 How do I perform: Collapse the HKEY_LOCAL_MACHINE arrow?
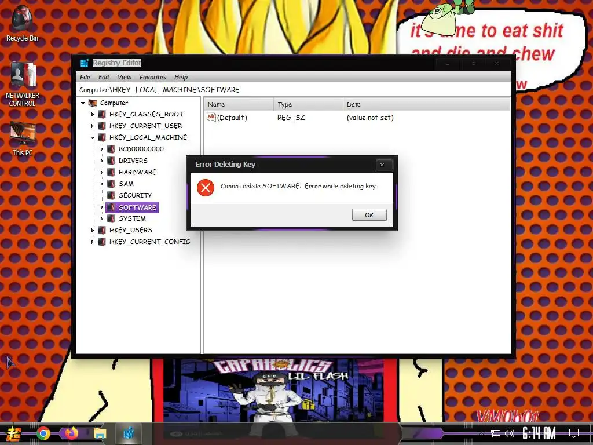[92, 137]
